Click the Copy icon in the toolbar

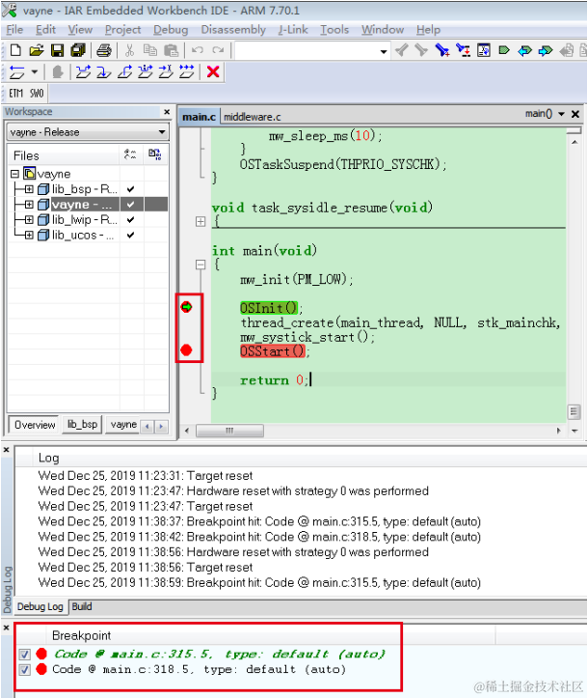(x=150, y=50)
